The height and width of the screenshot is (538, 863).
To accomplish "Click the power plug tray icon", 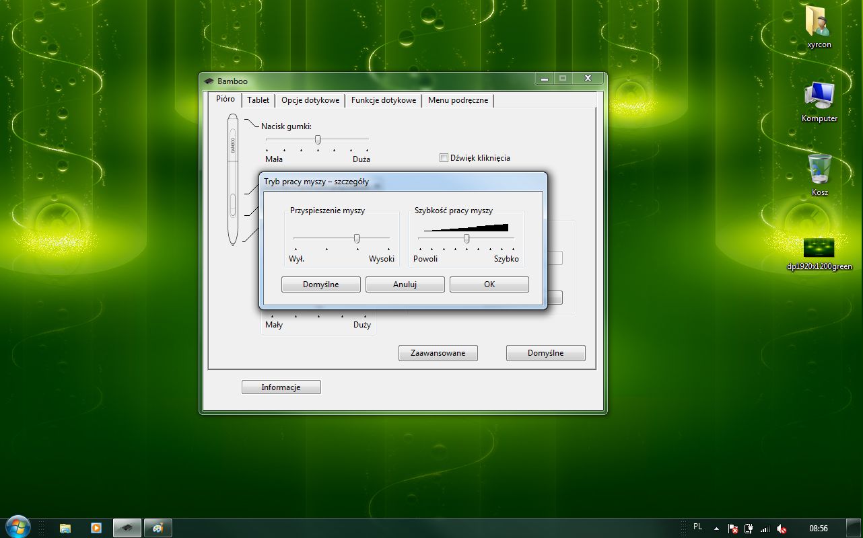I will [x=749, y=529].
